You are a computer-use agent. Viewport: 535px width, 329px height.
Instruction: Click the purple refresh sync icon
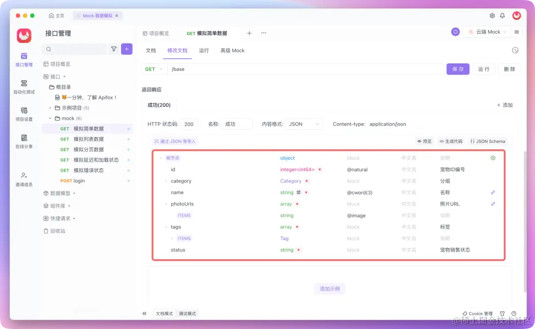click(x=455, y=32)
